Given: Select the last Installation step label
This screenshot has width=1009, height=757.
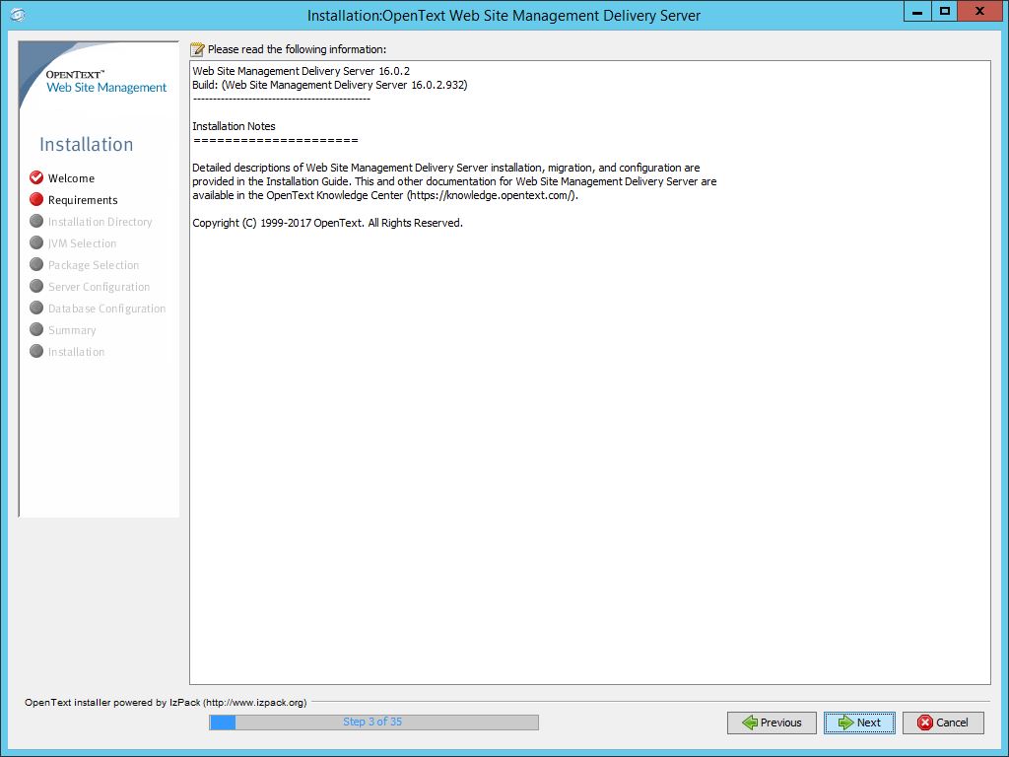Looking at the screenshot, I should click(77, 352).
